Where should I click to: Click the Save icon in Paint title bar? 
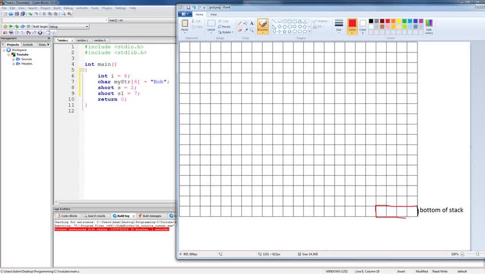point(188,7)
